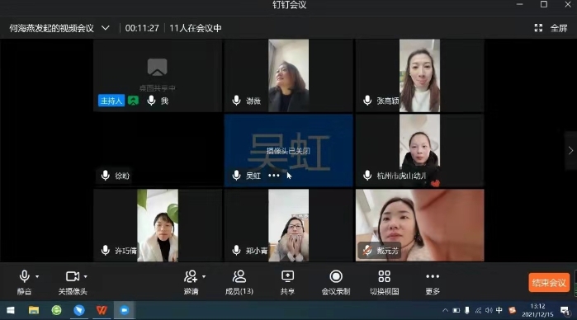Open 成员(13) members list
This screenshot has width=577, height=320.
[x=239, y=282]
